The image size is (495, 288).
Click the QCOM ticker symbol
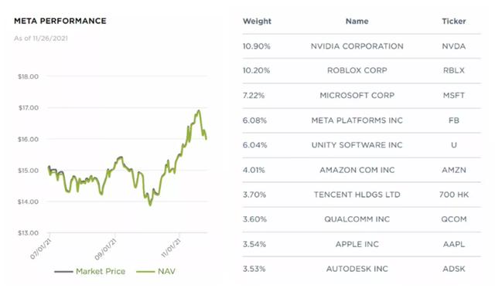coord(454,219)
